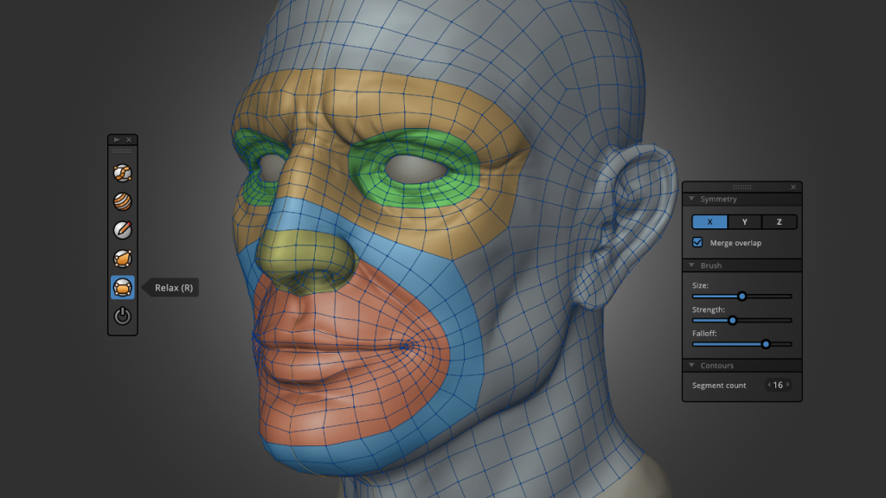Increase Segment count with the right arrow

(788, 385)
